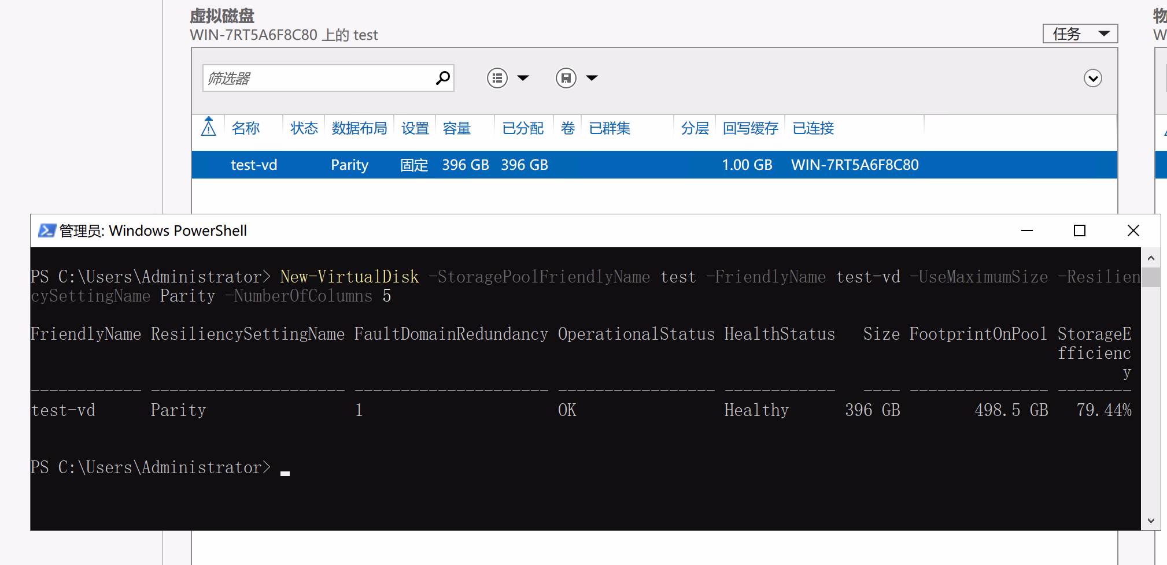Image resolution: width=1167 pixels, height=565 pixels.
Task: Click the search magnifier icon in filter box
Action: coord(442,78)
